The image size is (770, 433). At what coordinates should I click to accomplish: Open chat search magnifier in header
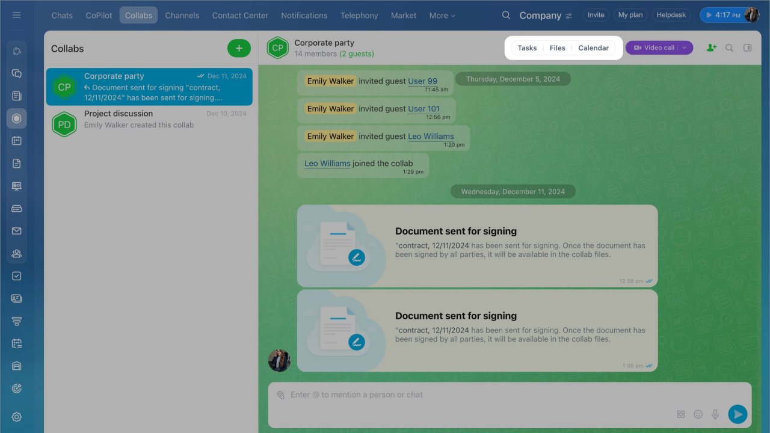(x=729, y=48)
